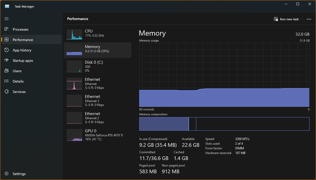The width and height of the screenshot is (316, 180).
Task: Toggle the hamburger navigation menu
Action: point(7,19)
